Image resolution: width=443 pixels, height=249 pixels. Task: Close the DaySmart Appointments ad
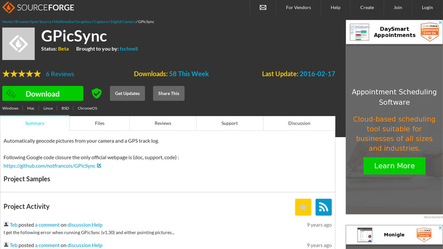[x=440, y=22]
